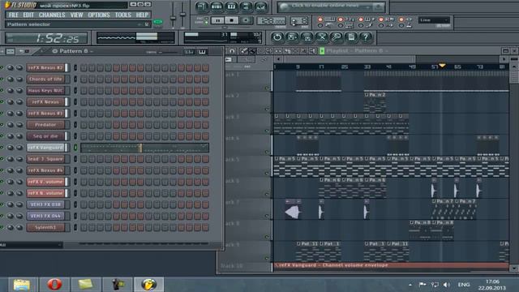Select the reFX Vanguard Channel volume envelope clip

point(391,265)
